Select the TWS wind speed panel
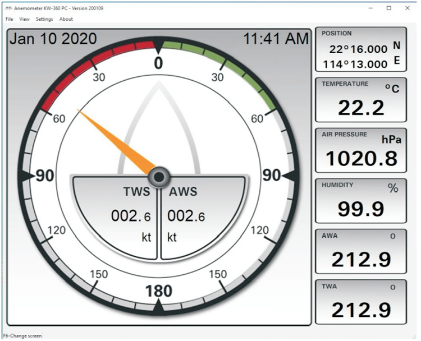Viewport: 421px width, 341px height. pos(117,219)
